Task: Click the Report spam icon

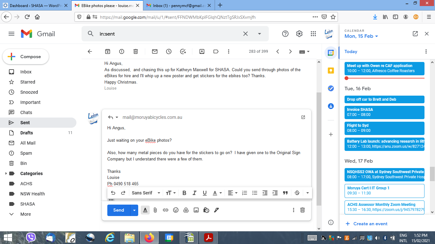Action: pos(122,51)
